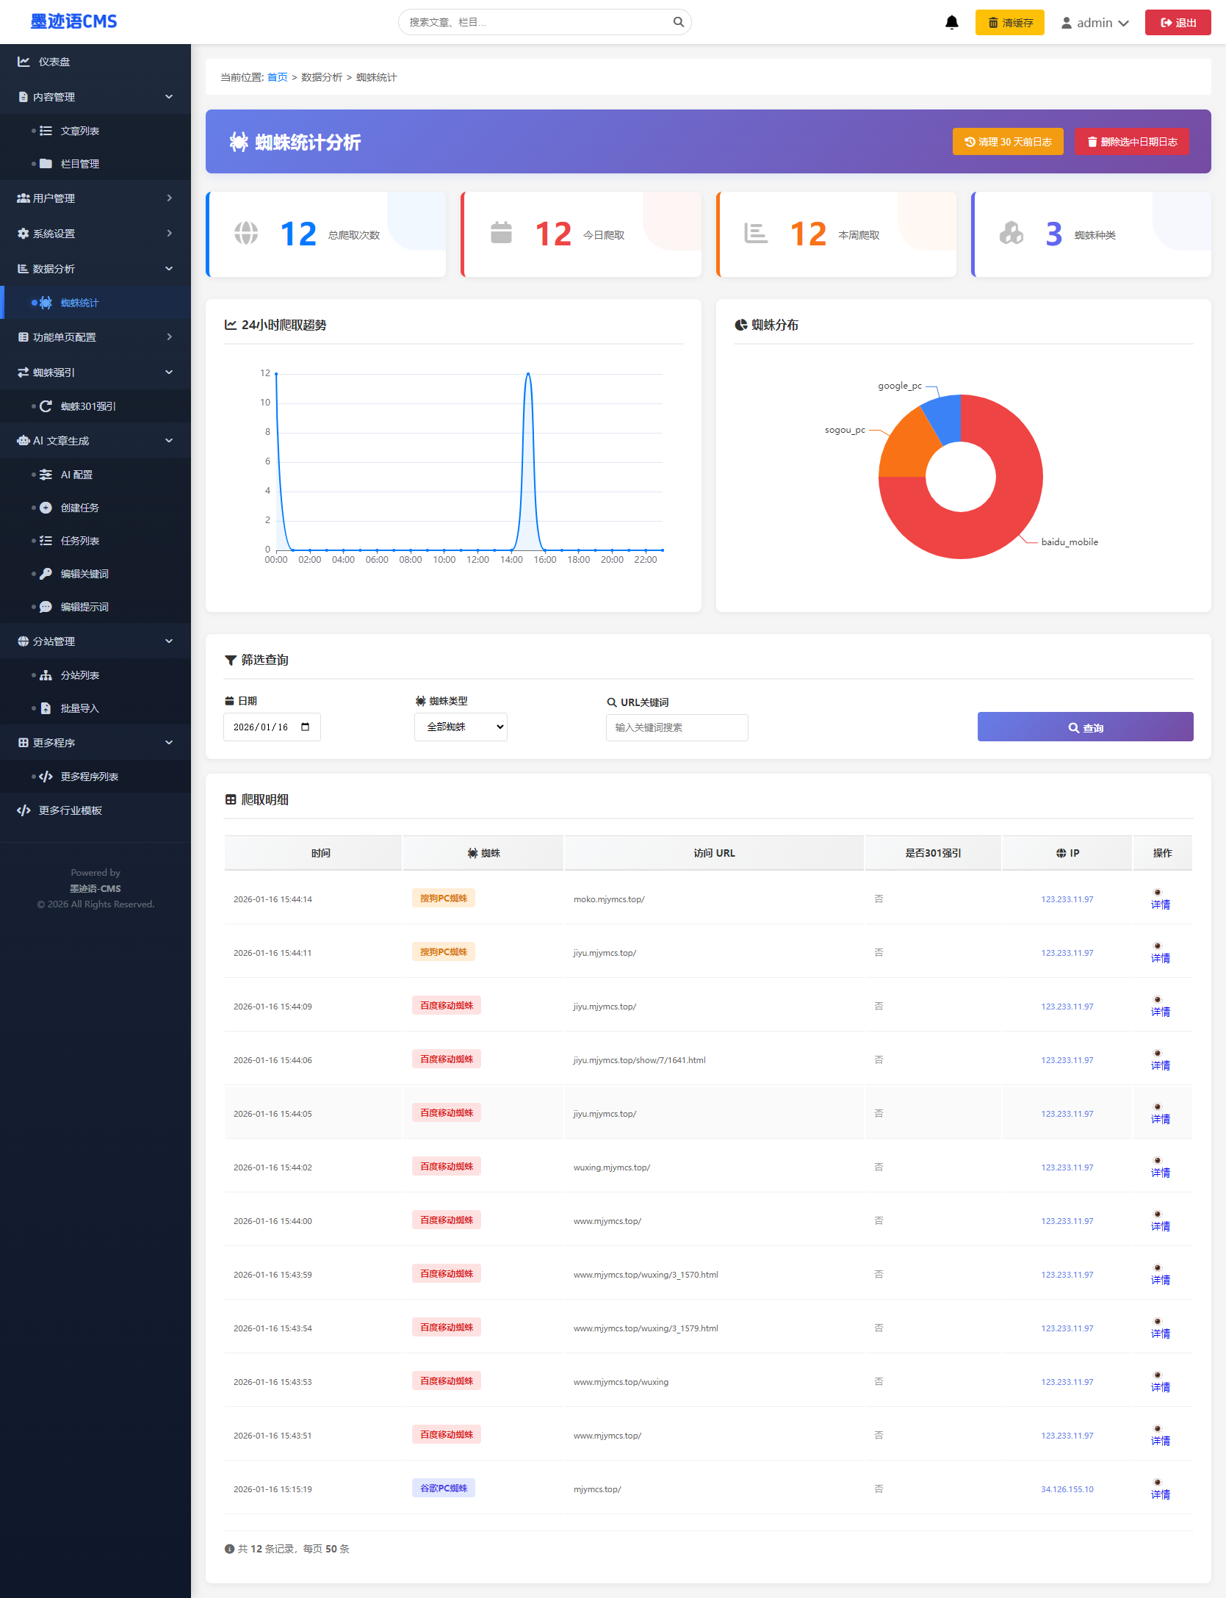1226x1598 pixels.
Task: Click the plus icon beside 创建任务
Action: pos(46,508)
